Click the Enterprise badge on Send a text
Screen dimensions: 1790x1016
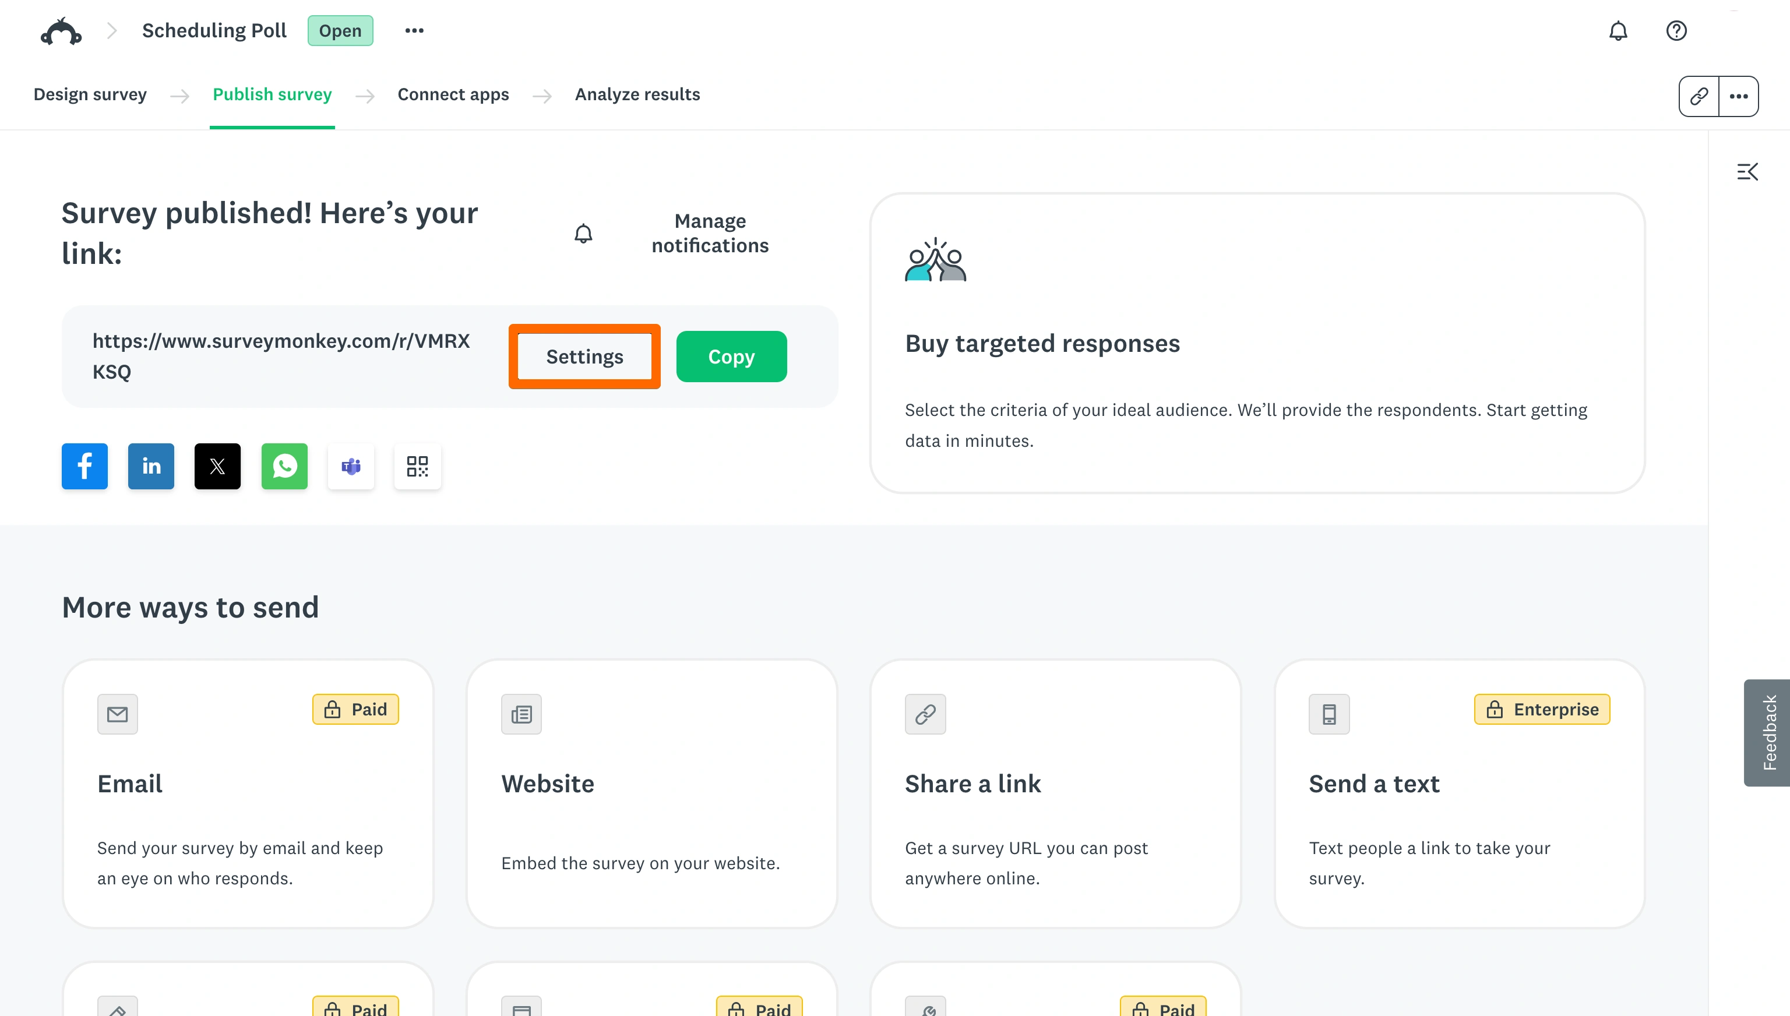pos(1542,710)
